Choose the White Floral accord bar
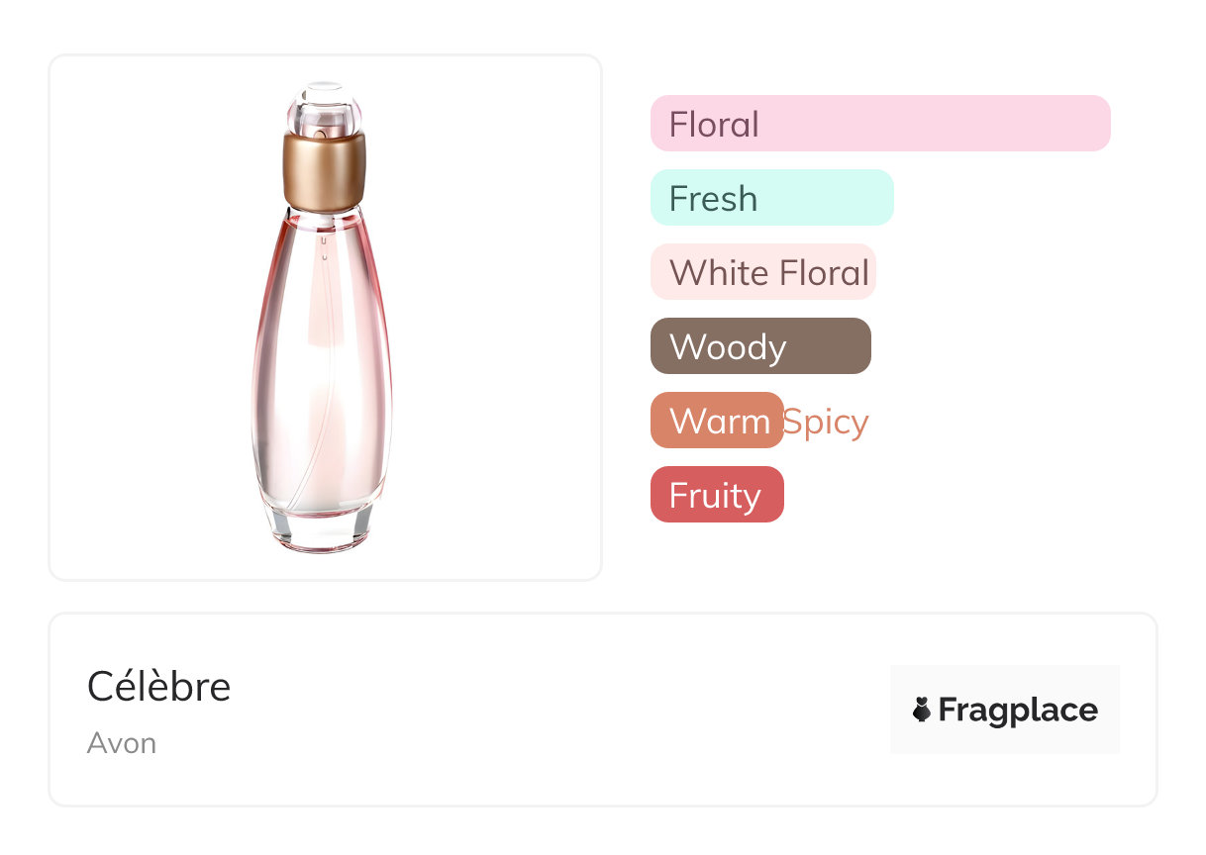The image size is (1206, 855). click(762, 272)
